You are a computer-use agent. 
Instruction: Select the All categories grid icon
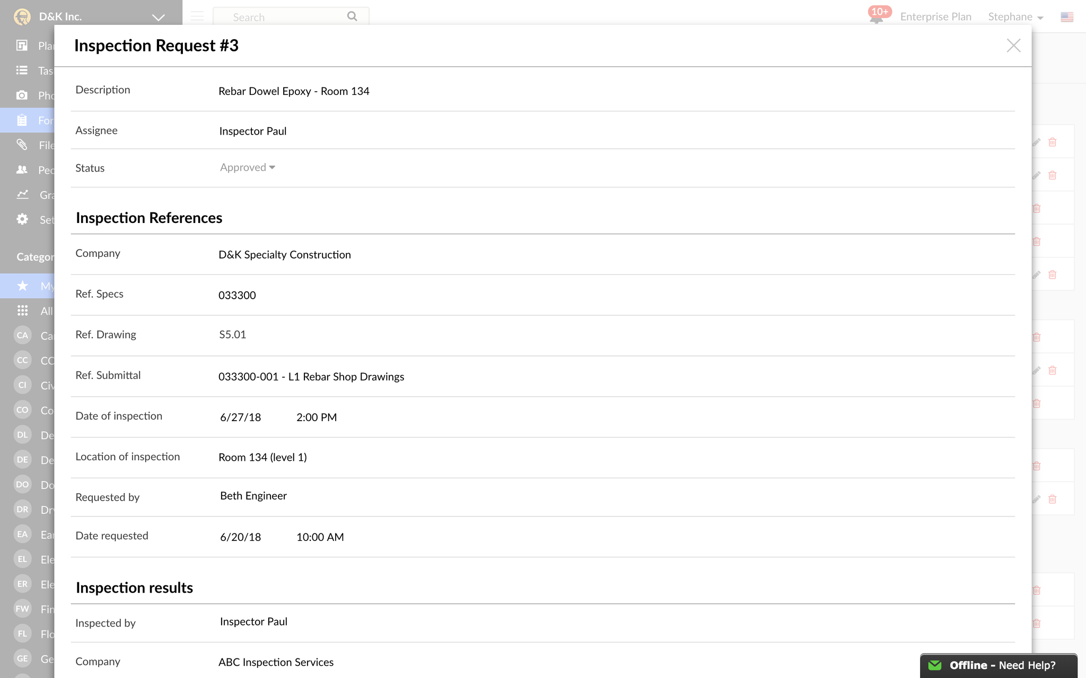22,311
